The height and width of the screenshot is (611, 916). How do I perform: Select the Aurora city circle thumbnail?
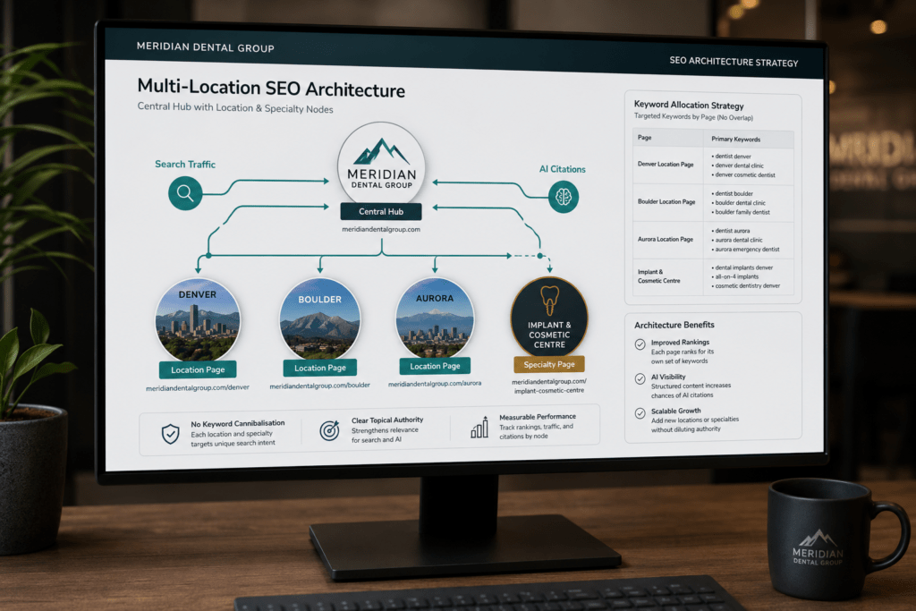click(x=435, y=318)
